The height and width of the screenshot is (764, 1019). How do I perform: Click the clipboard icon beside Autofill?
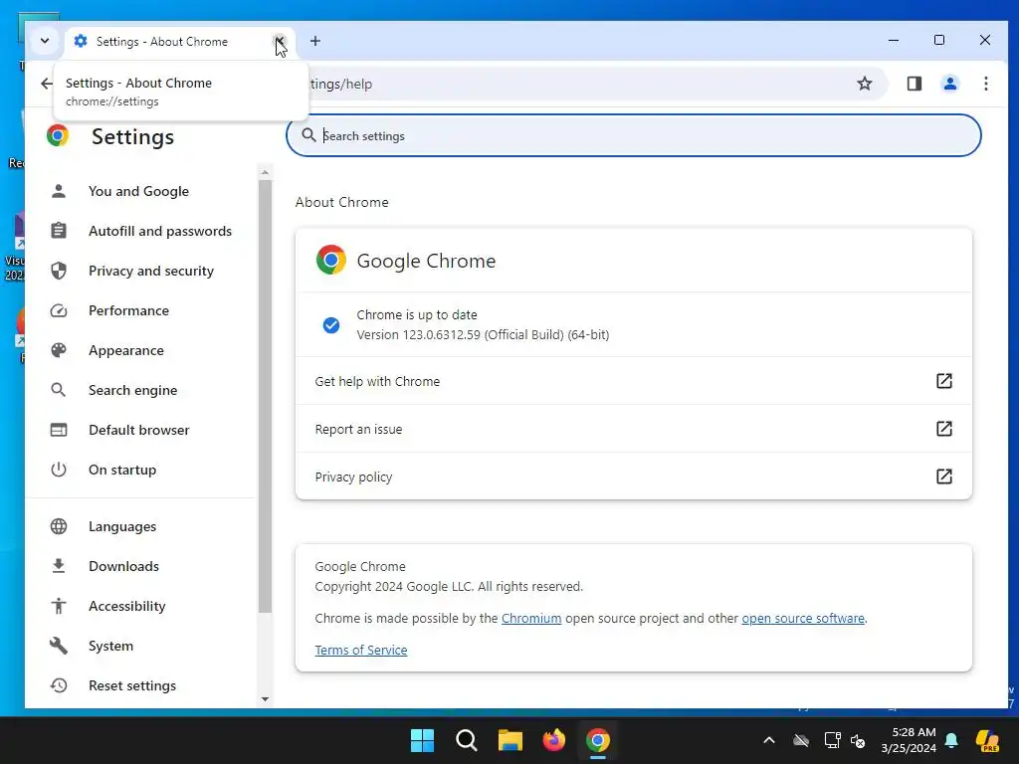coord(59,231)
